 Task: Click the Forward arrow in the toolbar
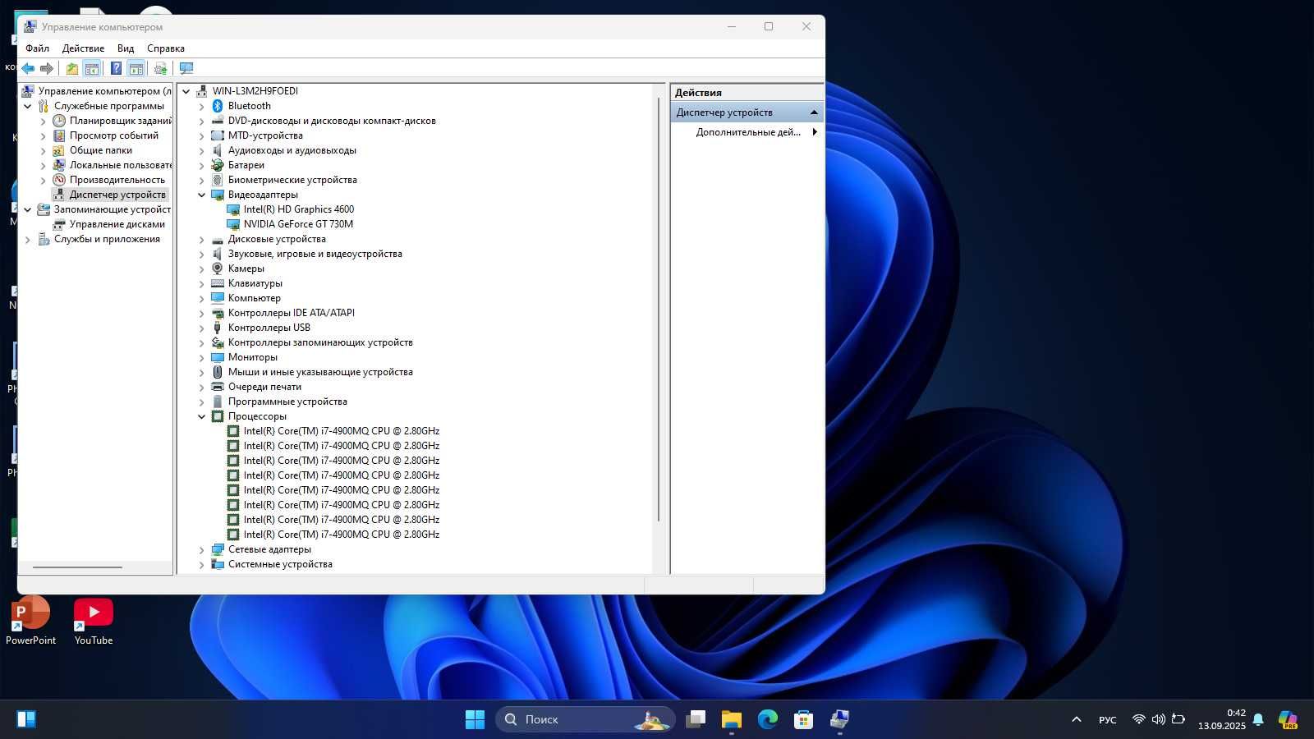point(47,68)
